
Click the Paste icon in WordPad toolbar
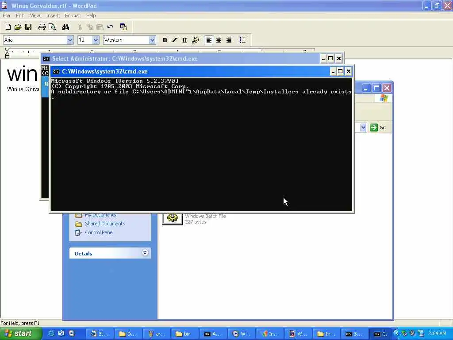100,27
